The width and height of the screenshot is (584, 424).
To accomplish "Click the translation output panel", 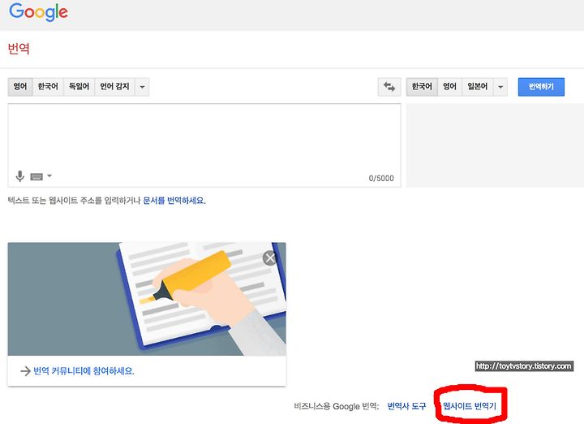I will click(x=495, y=145).
